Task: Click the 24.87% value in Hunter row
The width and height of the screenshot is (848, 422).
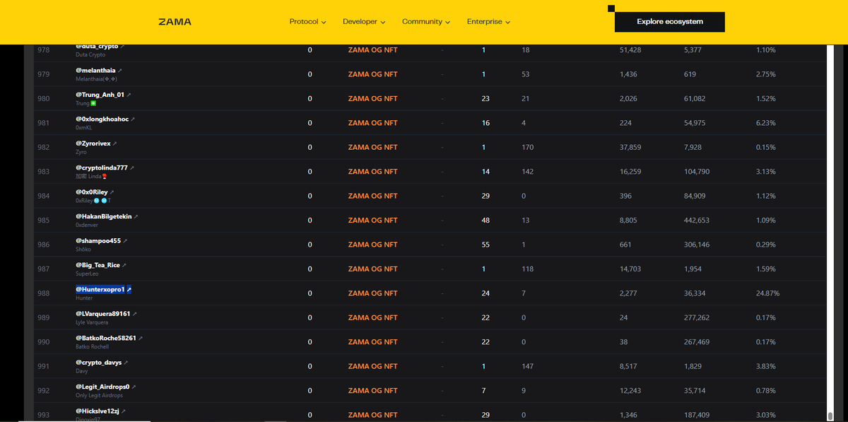Action: (x=767, y=293)
